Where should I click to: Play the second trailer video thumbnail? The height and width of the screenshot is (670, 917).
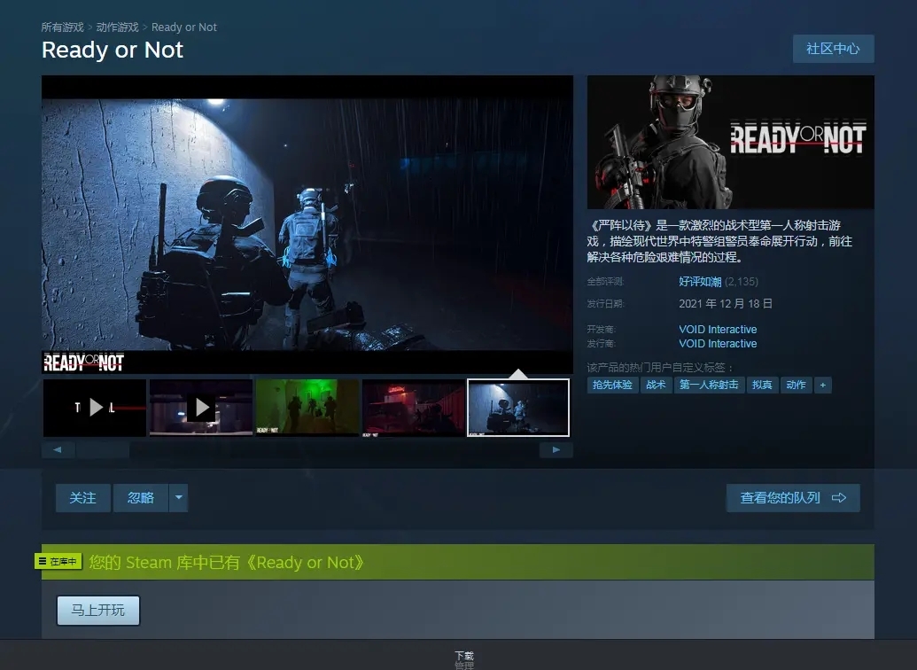coord(201,408)
